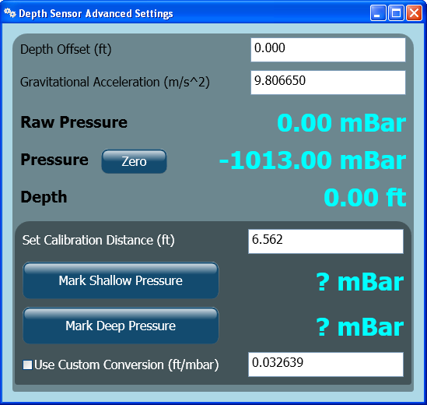
Task: Click the Use Custom Conversion label text
Action: 127,365
